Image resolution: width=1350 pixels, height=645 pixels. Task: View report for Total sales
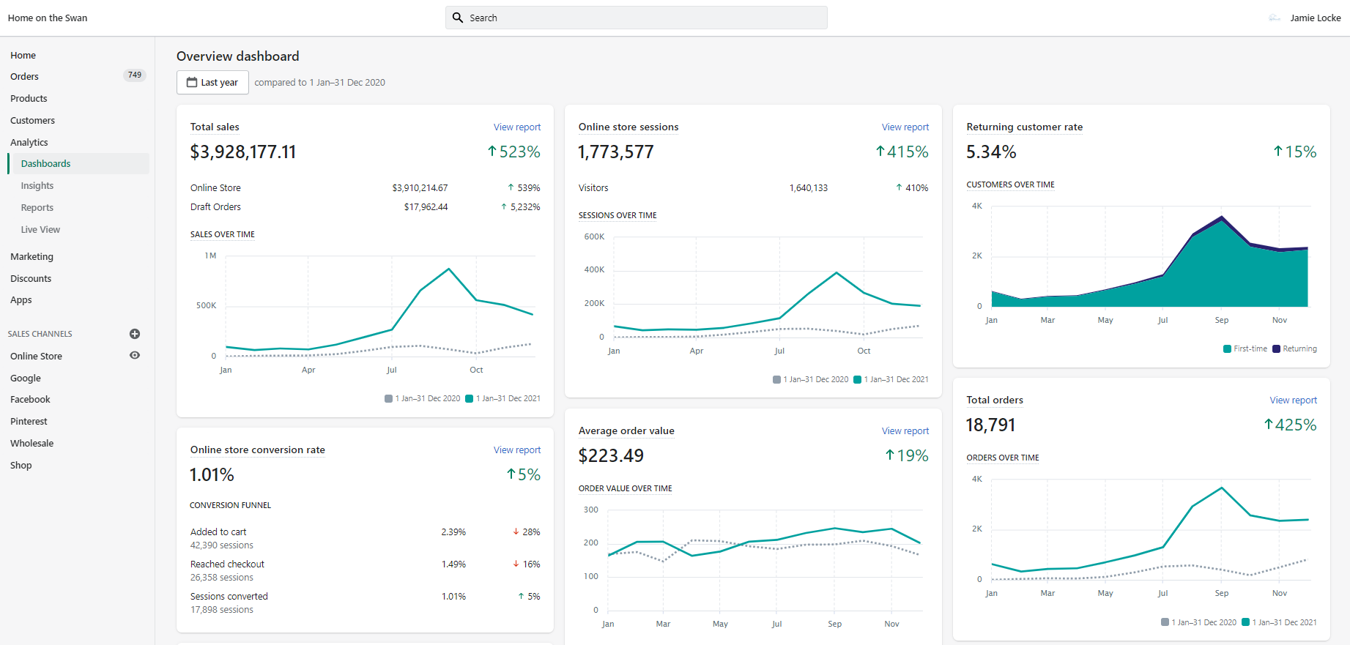point(517,127)
